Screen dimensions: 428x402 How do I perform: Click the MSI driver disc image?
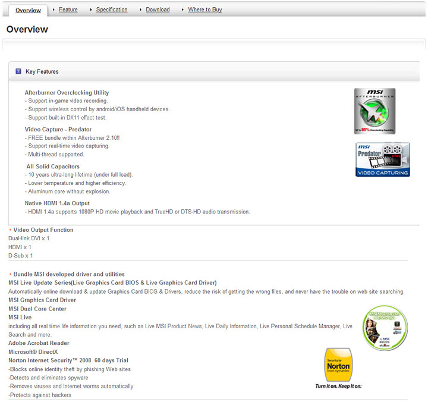tap(385, 328)
